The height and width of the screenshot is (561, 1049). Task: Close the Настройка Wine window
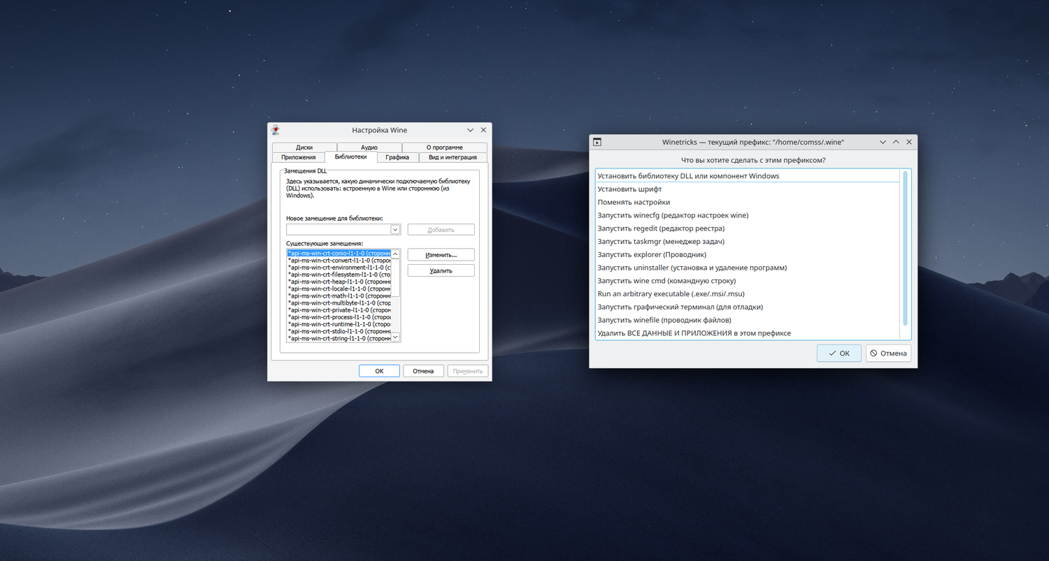483,130
